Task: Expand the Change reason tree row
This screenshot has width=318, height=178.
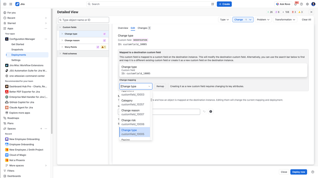Action: [62, 41]
